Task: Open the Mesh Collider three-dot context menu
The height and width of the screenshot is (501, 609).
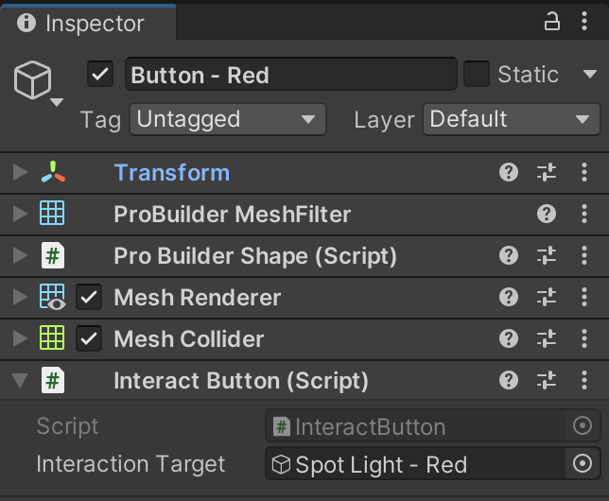Action: click(x=583, y=338)
